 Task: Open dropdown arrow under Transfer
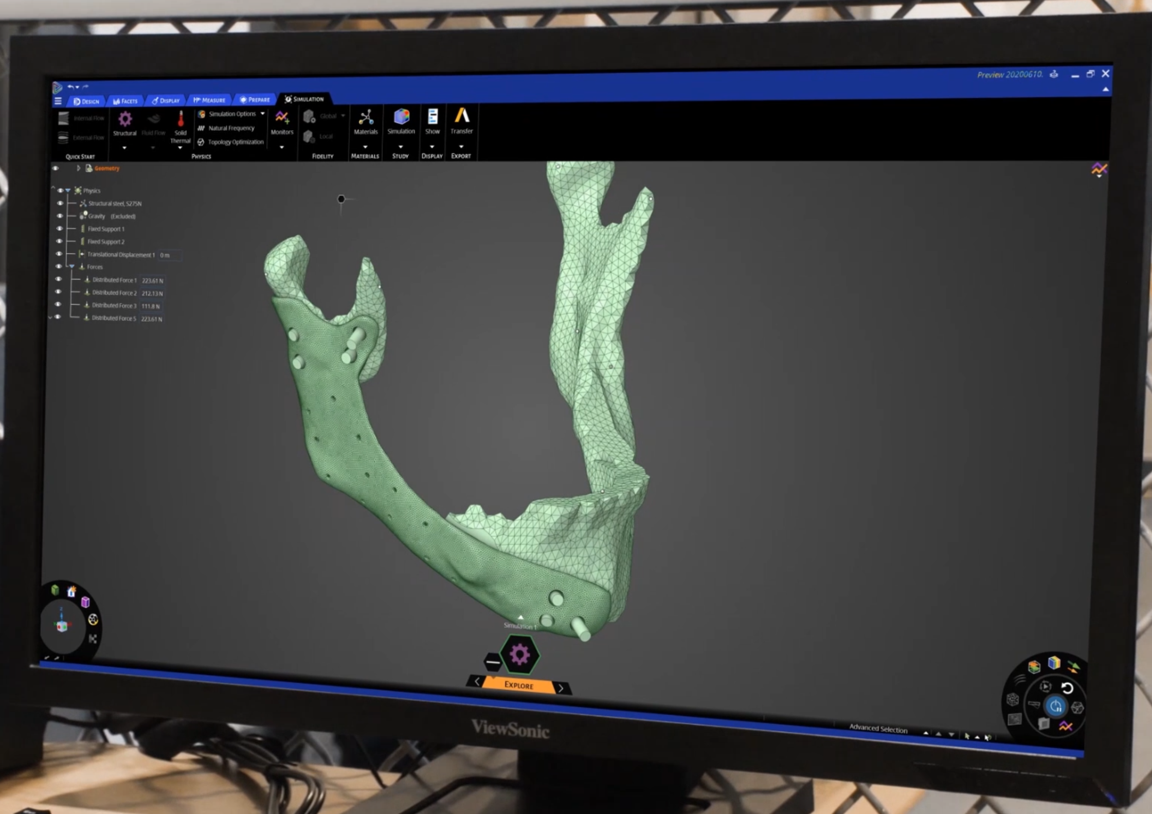[x=461, y=146]
